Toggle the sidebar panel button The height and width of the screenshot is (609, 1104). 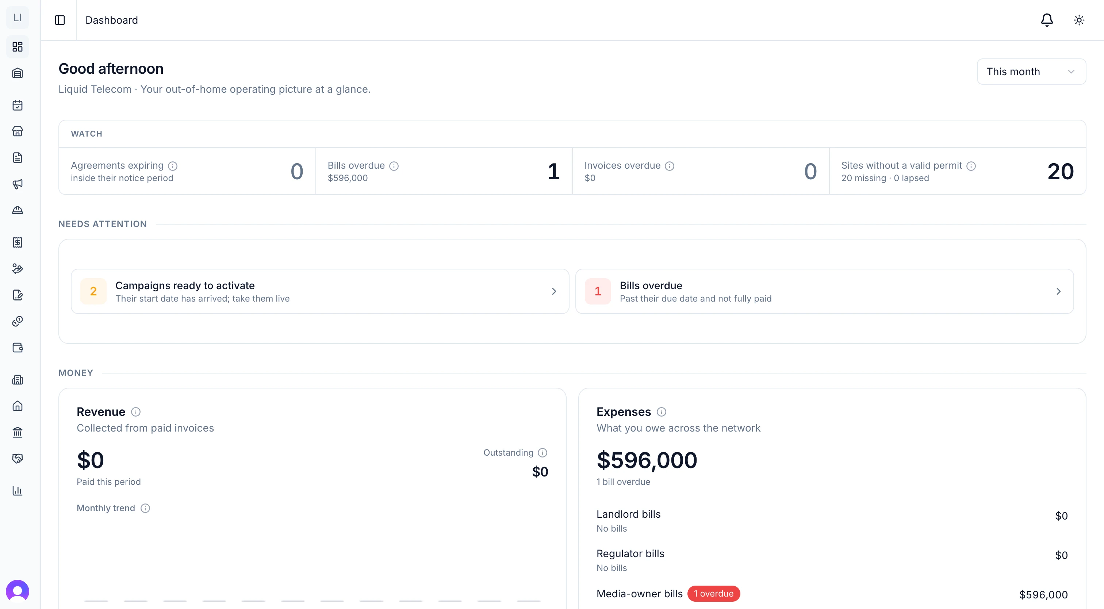click(60, 20)
